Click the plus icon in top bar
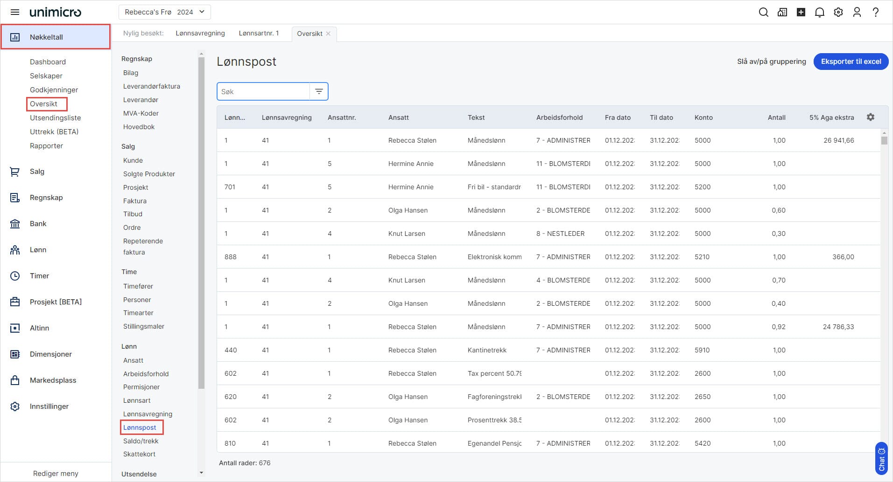Image resolution: width=893 pixels, height=482 pixels. (801, 12)
